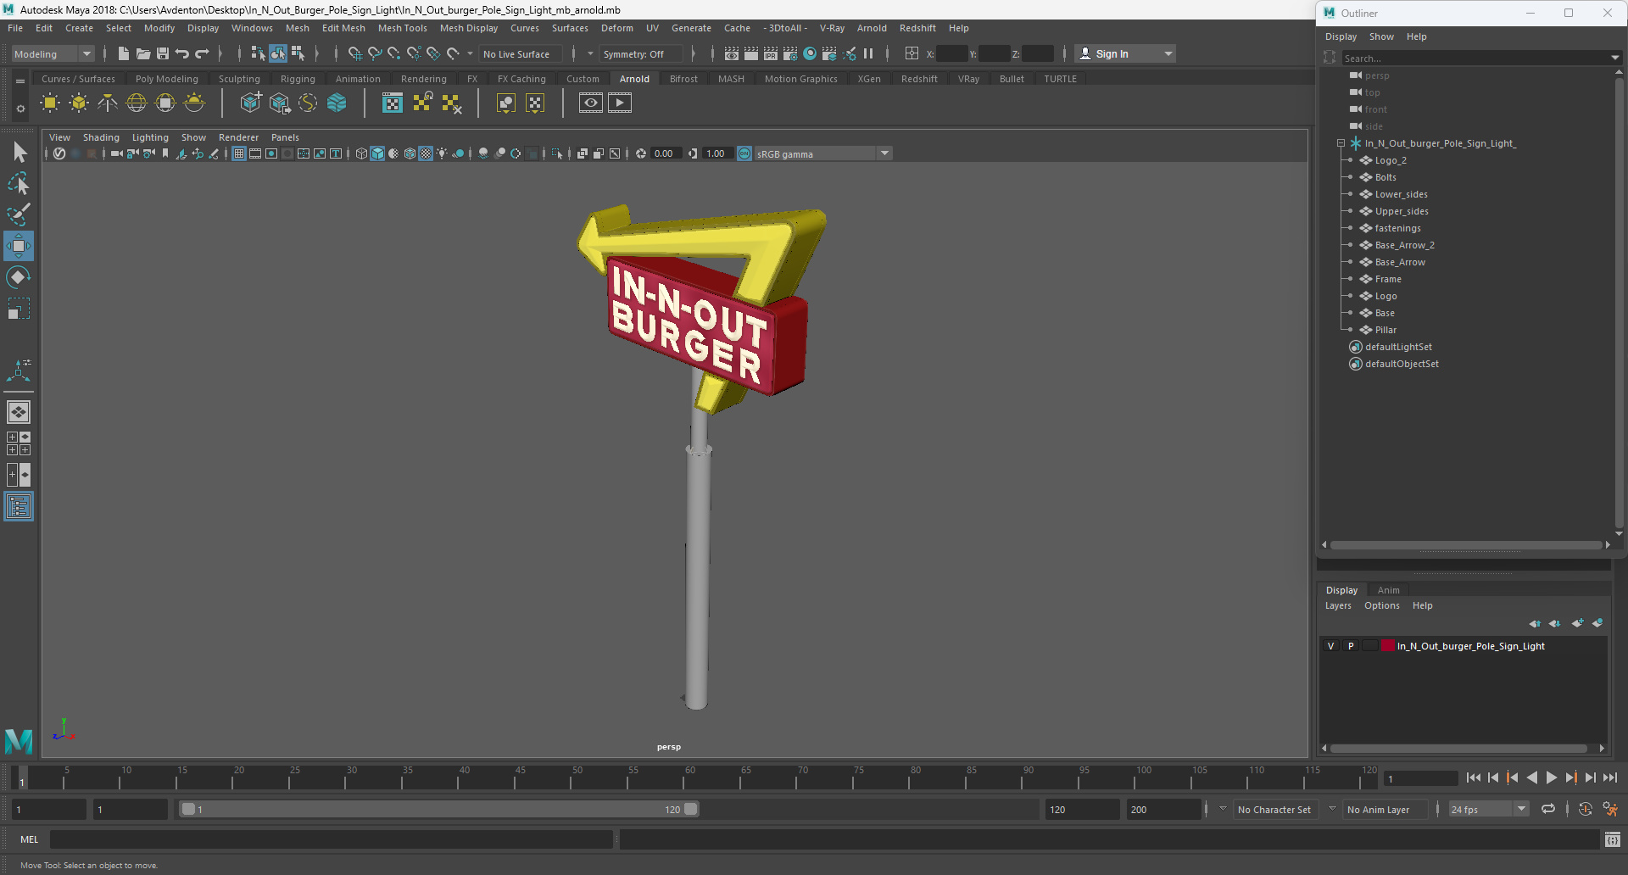Open the No Anim Layer dropdown arrow
This screenshot has width=1628, height=875.
point(1332,809)
